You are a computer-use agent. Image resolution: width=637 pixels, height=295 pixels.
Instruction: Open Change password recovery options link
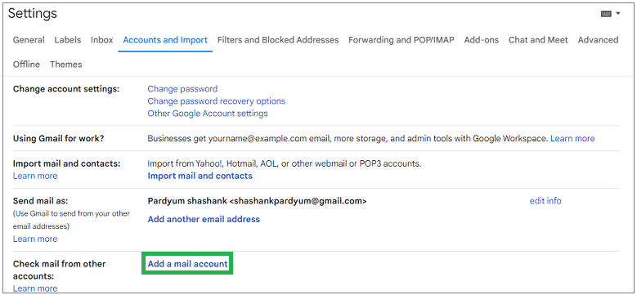[x=216, y=101]
